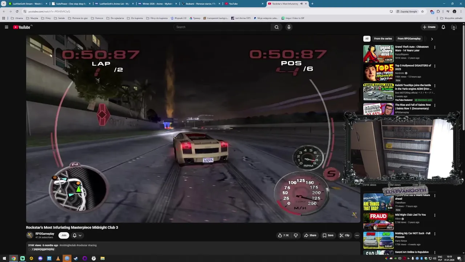Open options menu for Mid Night Club Lied To You
This screenshot has width=465, height=262.
coord(434,215)
